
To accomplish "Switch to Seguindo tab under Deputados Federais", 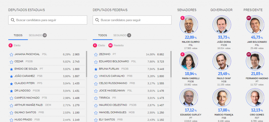I will pos(122,35).
